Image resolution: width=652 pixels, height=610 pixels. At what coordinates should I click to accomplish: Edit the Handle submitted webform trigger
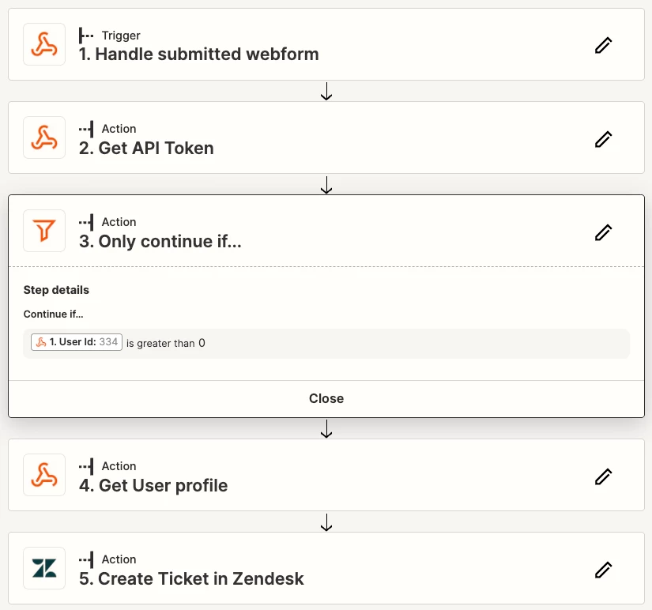coord(603,45)
